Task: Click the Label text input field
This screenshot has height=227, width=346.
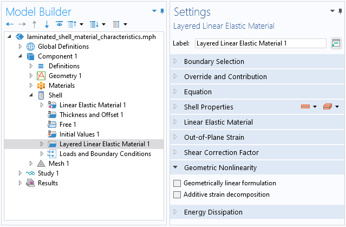Action: 260,43
